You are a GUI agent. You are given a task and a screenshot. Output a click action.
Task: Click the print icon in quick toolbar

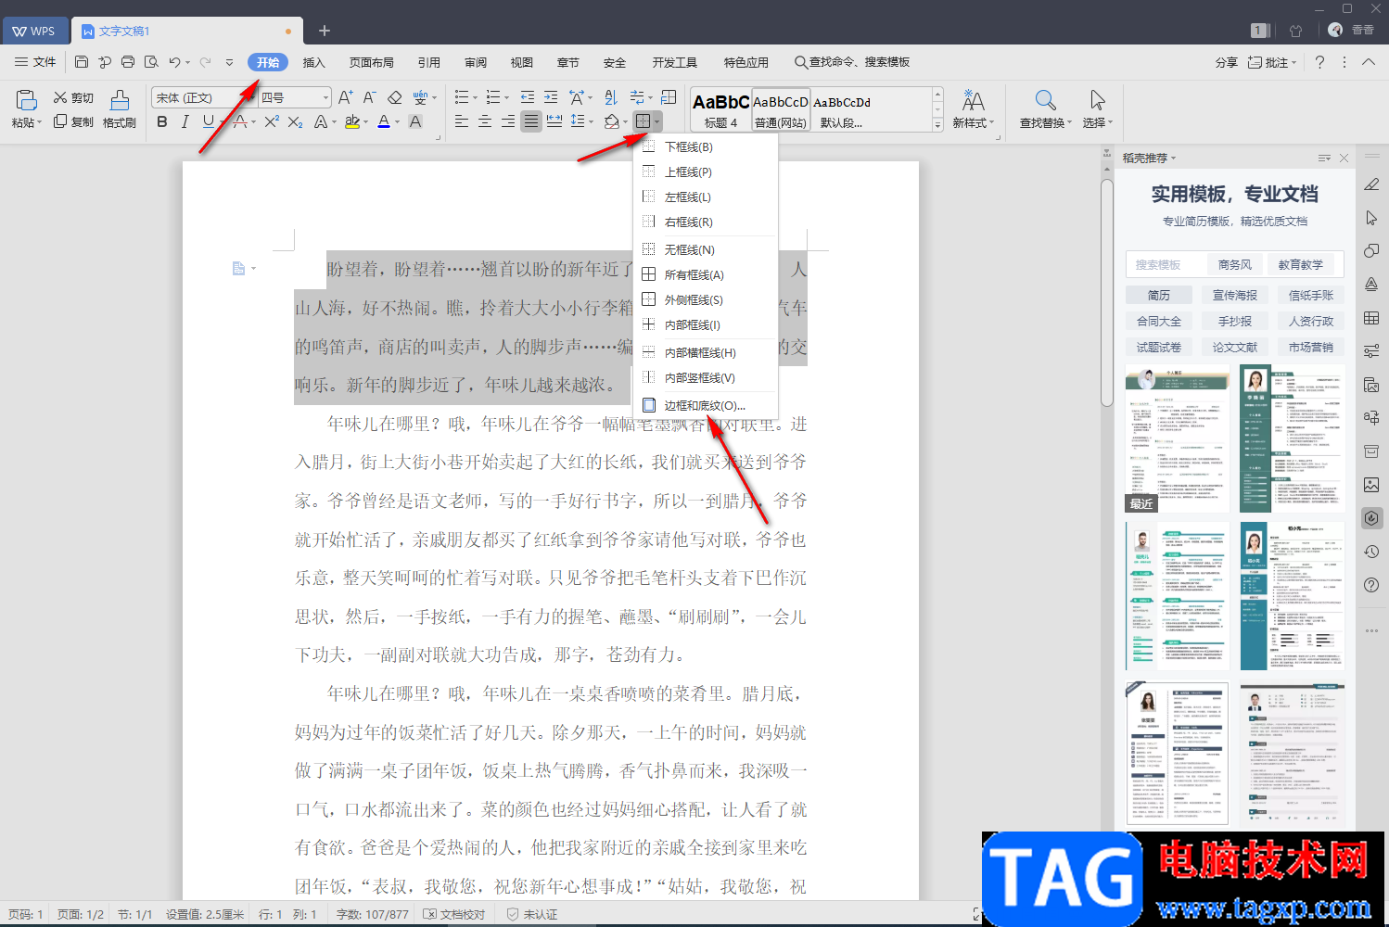coord(128,62)
